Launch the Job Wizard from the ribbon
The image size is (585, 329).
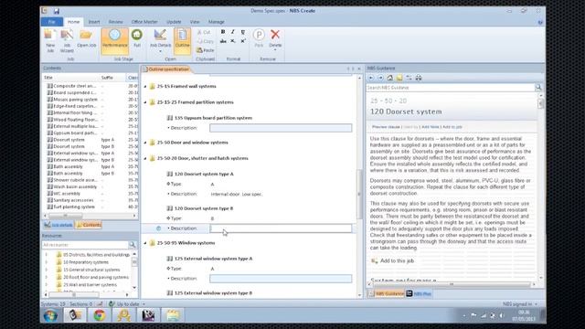[67, 40]
